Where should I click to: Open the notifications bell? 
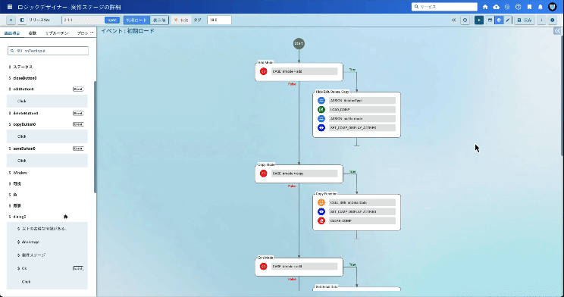540,7
